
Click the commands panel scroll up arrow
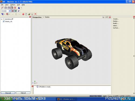click(x=134, y=18)
